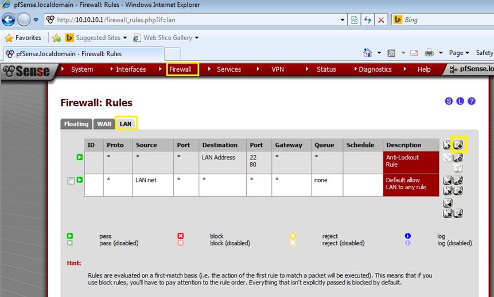The image size is (494, 297).
Task: Click move-before icon on Default allow LAN rule
Action: click(448, 180)
